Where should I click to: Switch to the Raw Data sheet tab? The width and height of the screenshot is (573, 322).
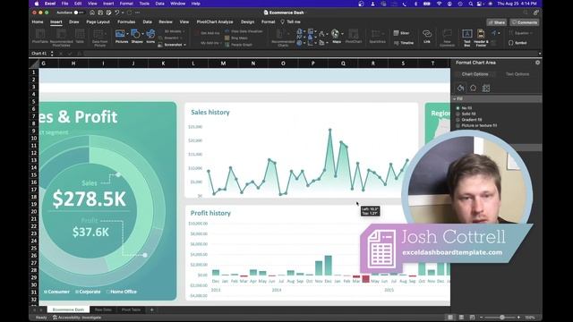(x=103, y=309)
